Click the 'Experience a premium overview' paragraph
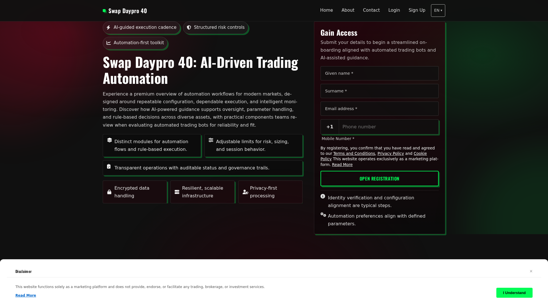The image size is (548, 308). [x=200, y=110]
